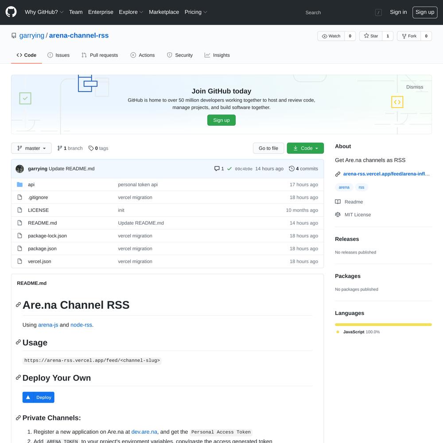Open the personal token api commit message

click(138, 184)
